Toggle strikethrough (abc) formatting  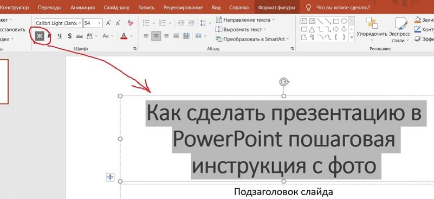click(80, 36)
